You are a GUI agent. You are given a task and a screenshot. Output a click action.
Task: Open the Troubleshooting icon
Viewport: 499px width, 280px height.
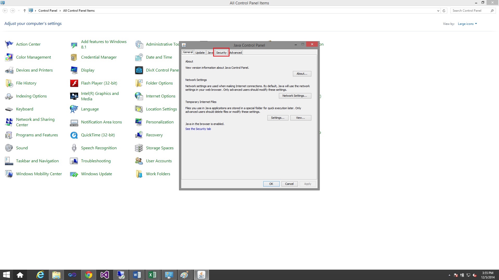[74, 161]
